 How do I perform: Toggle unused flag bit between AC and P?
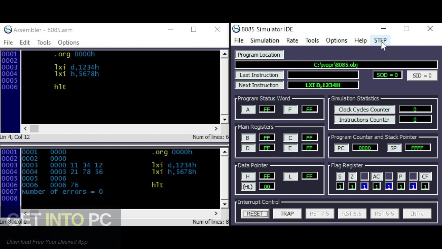(x=388, y=186)
